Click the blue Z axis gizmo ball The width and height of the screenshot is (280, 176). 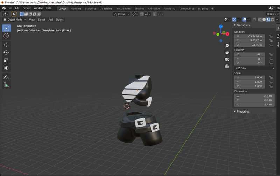[x=221, y=26]
